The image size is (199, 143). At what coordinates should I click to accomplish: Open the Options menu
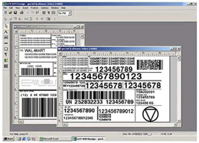point(45,8)
